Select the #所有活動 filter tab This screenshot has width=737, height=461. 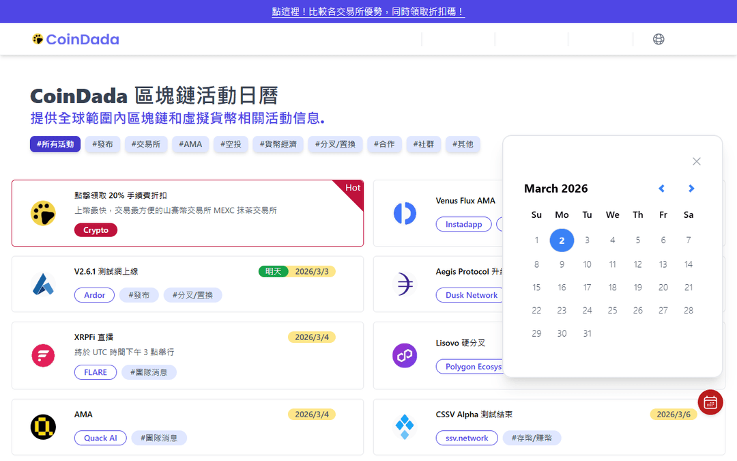pyautogui.click(x=55, y=144)
